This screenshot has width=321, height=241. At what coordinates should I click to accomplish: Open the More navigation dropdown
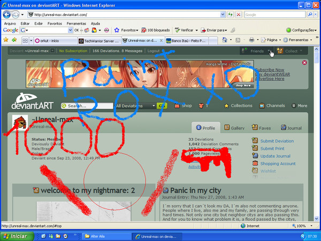pos(299,106)
